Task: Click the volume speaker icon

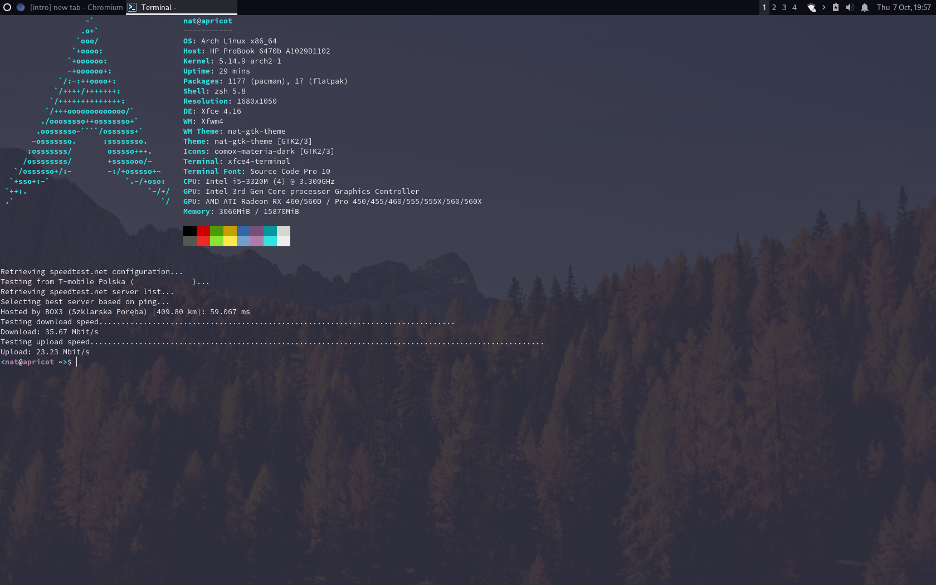Action: [x=850, y=7]
